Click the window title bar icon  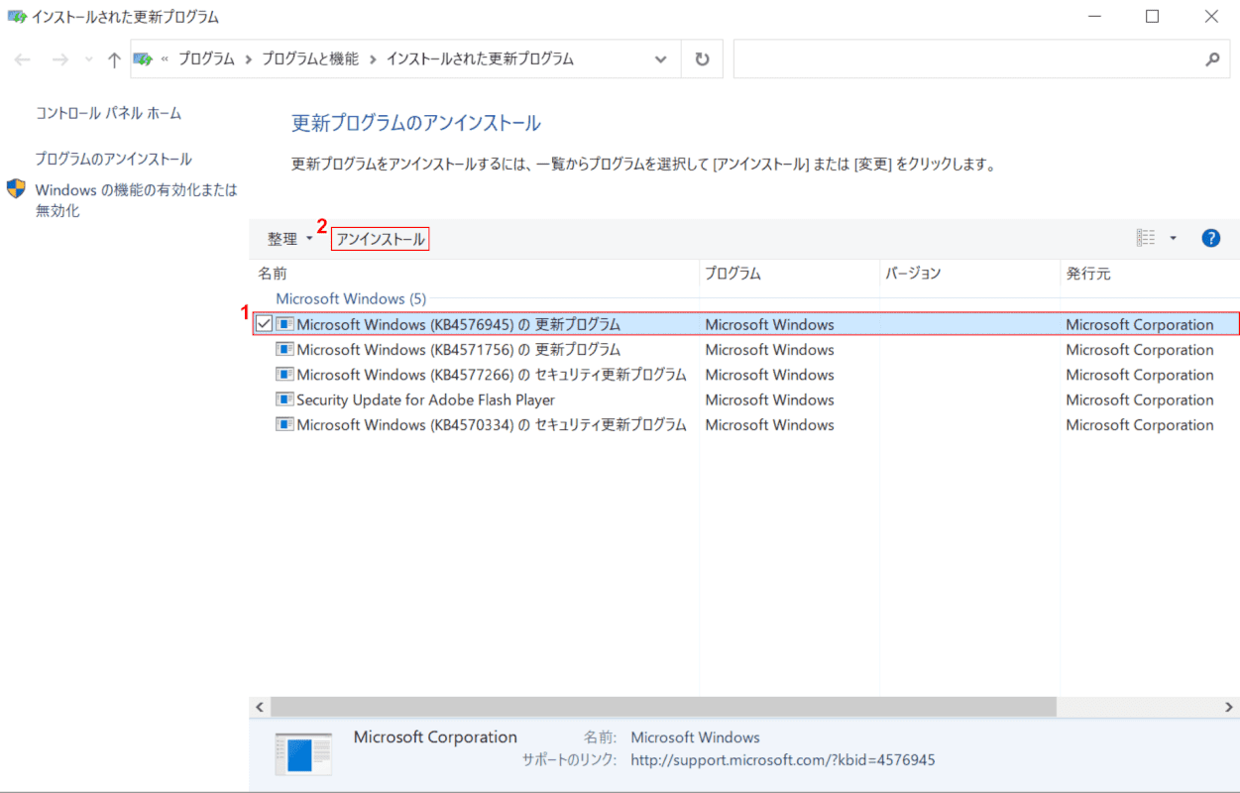[17, 17]
